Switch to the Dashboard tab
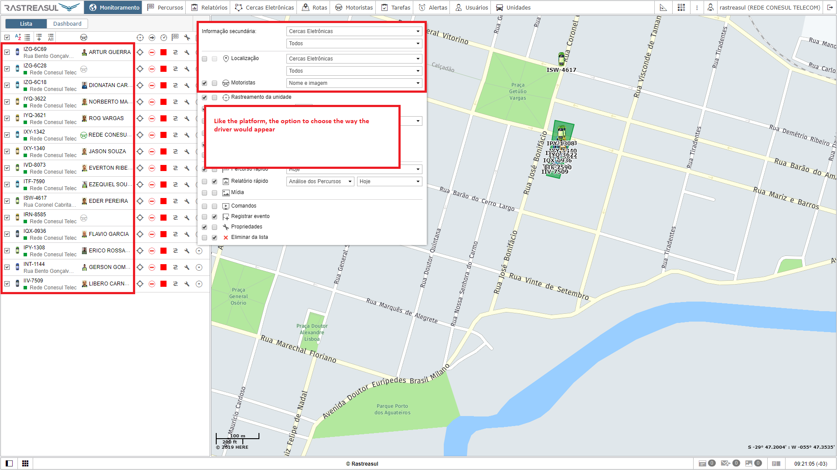Screen dimensions: 837x470 click(67, 24)
